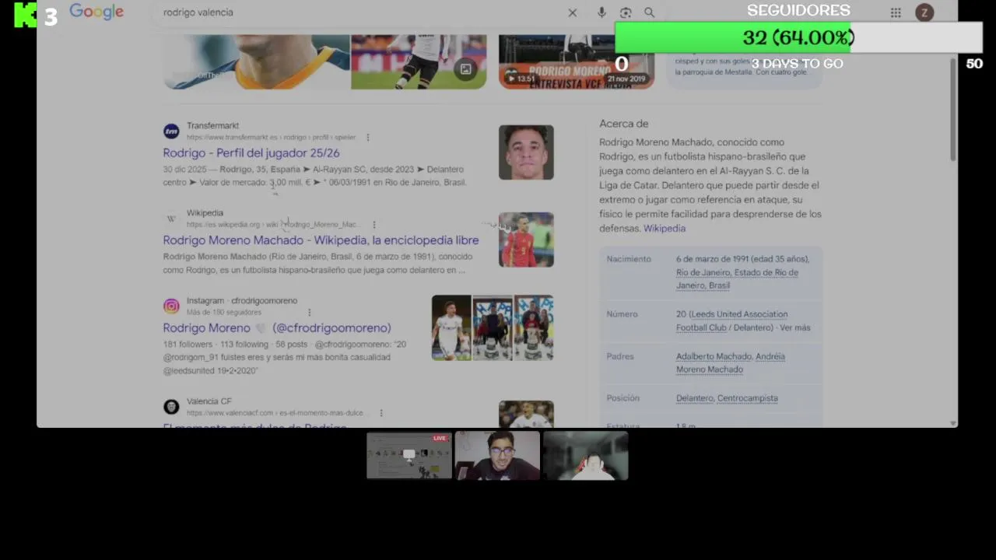This screenshot has width=996, height=560.
Task: Click the Leeds United Association Football Club link
Action: tap(731, 321)
